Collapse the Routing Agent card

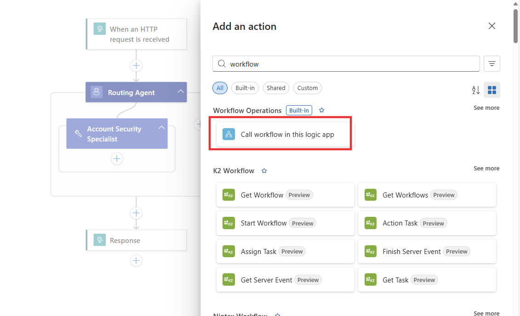click(x=181, y=92)
